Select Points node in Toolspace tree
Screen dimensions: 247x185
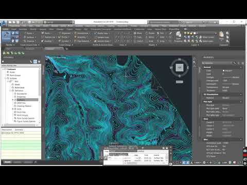tap(12, 72)
